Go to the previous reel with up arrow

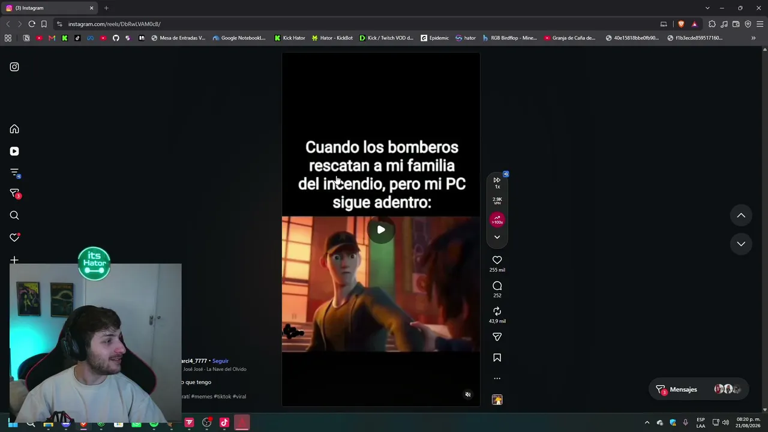[x=741, y=215]
